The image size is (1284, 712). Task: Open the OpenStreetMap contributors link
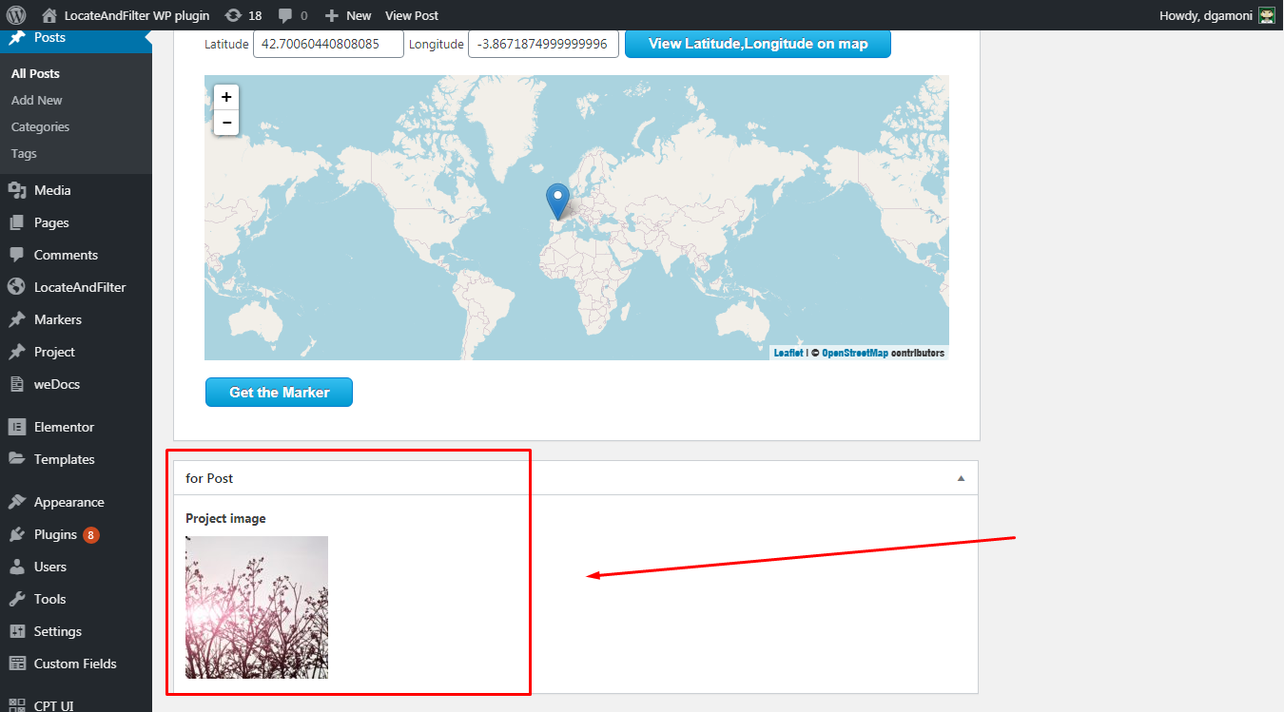(854, 351)
